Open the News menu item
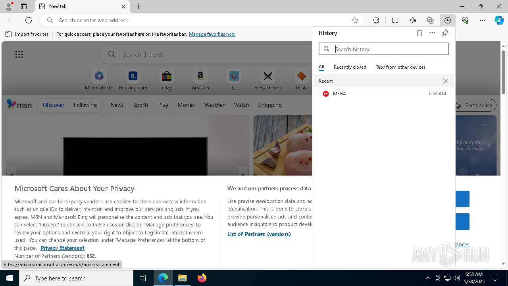Screen dimensions: 508x286 pos(117,105)
